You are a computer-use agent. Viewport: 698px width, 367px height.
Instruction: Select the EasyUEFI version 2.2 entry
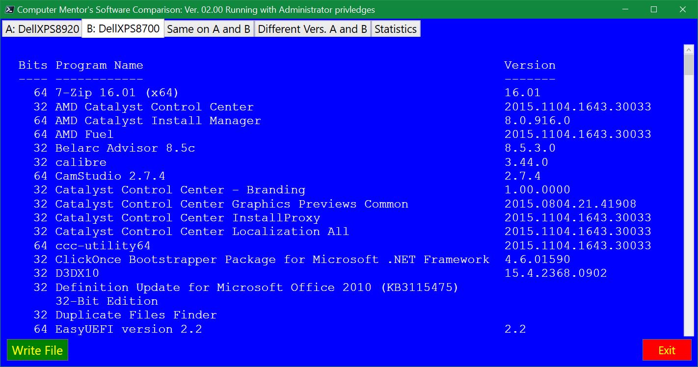(x=128, y=329)
